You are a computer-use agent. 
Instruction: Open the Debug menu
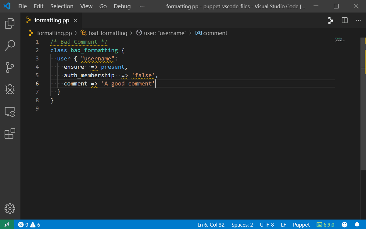[122, 6]
